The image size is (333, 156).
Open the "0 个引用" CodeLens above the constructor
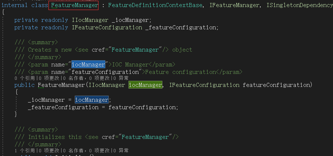click(25, 78)
